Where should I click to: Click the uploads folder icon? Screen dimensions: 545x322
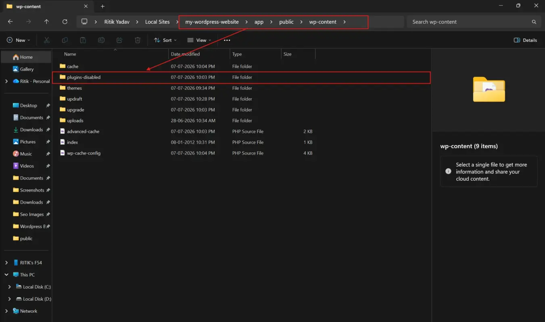62,120
